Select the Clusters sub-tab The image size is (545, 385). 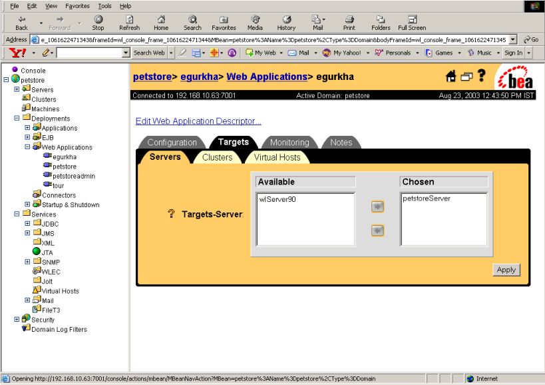click(x=217, y=157)
